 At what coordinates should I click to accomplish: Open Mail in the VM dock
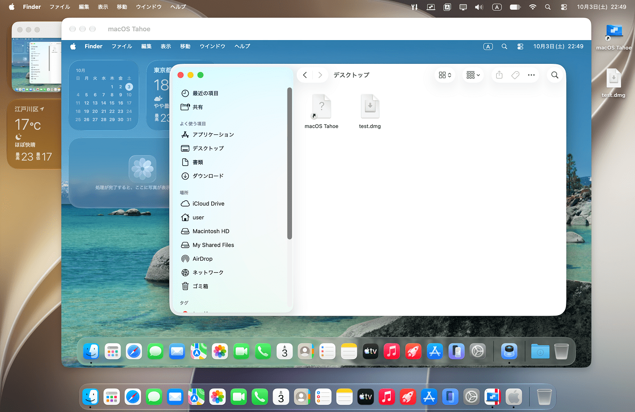click(177, 351)
